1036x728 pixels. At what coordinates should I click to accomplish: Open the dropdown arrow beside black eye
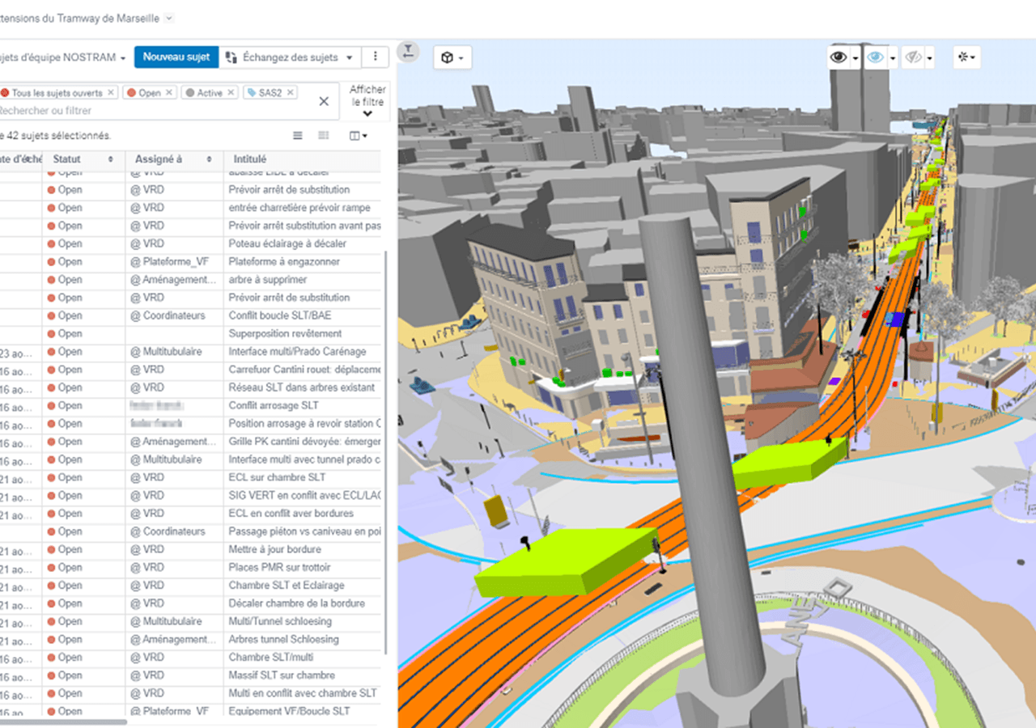[x=856, y=58]
